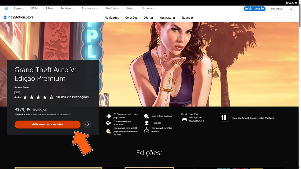Click the PS Plus online play icon
The width and height of the screenshot is (301, 169).
pyautogui.click(x=109, y=116)
